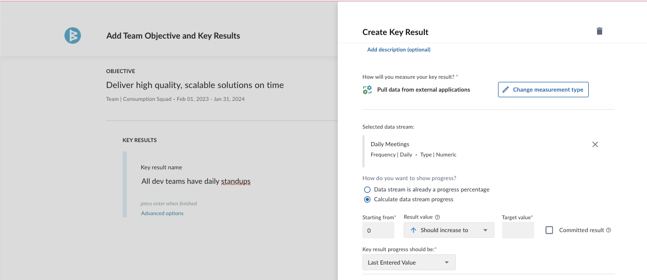Click Change measurement type button
The width and height of the screenshot is (647, 280).
[543, 90]
